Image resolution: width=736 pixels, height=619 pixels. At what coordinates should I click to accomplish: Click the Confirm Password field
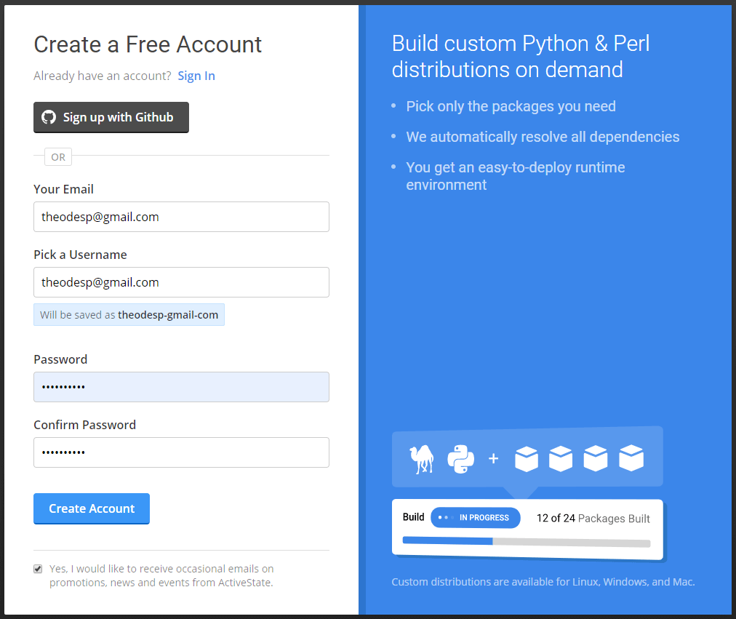point(181,452)
